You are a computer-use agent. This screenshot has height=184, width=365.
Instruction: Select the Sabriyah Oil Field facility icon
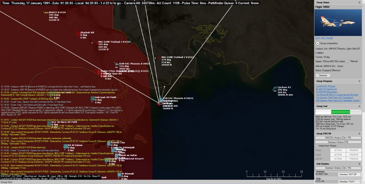(93, 98)
